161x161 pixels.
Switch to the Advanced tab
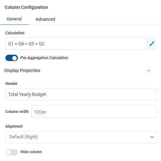pyautogui.click(x=45, y=19)
